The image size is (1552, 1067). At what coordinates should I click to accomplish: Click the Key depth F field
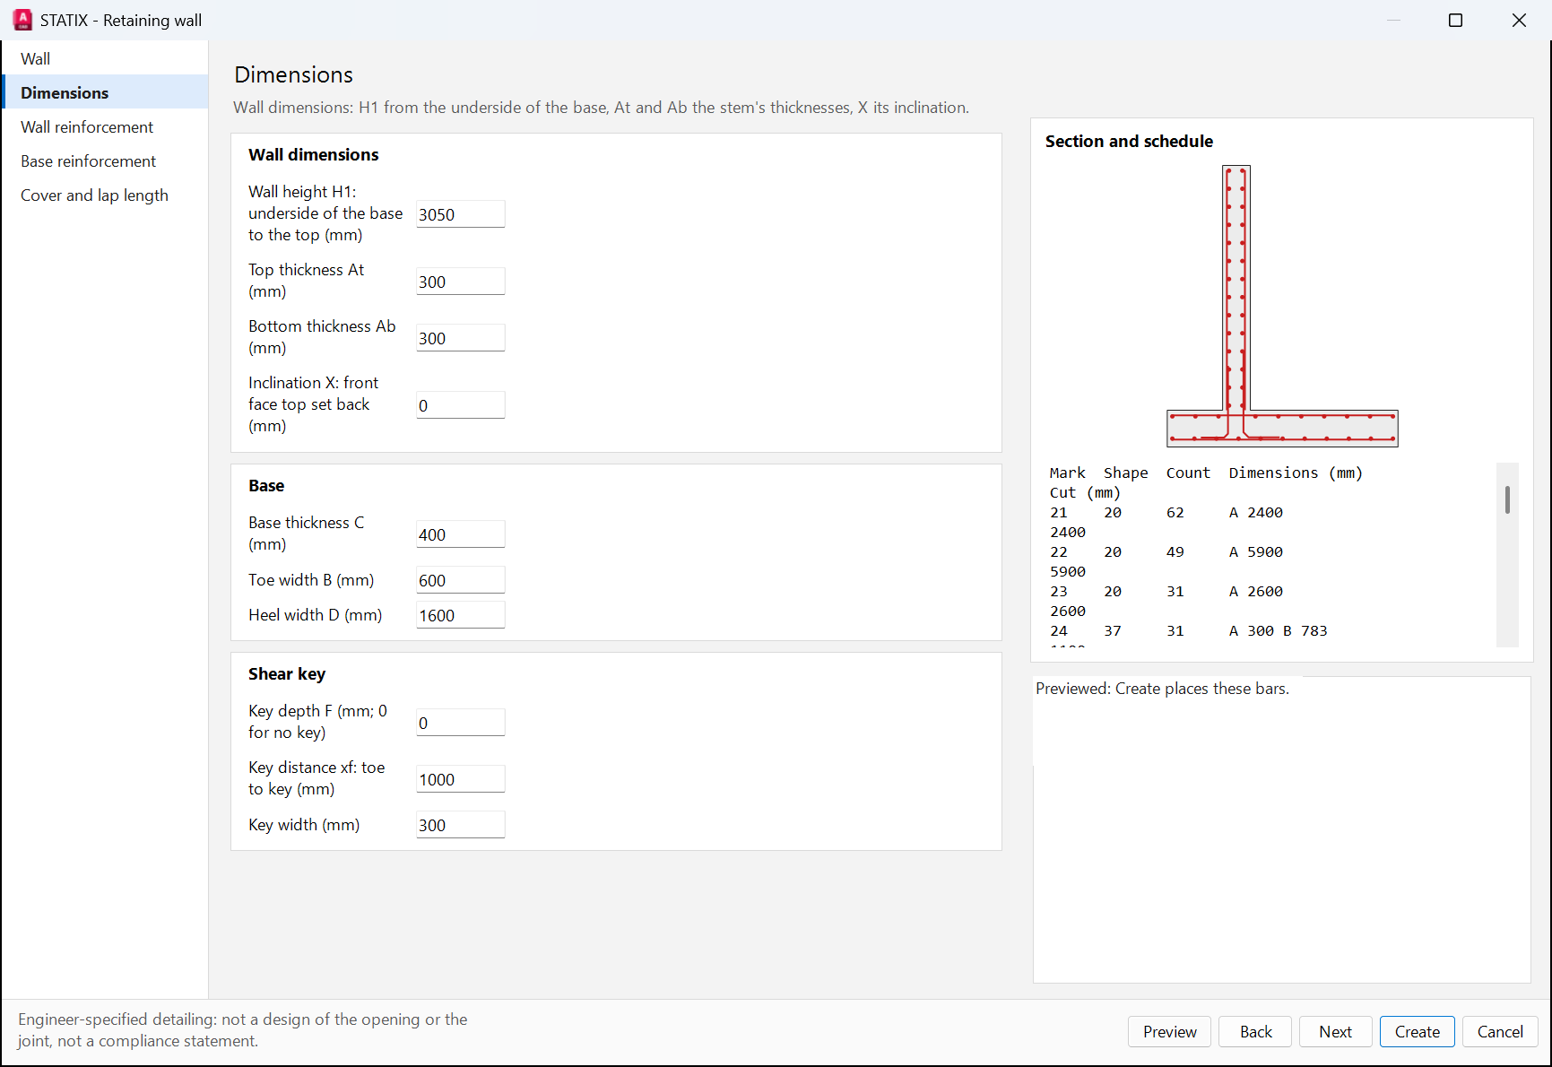(461, 723)
